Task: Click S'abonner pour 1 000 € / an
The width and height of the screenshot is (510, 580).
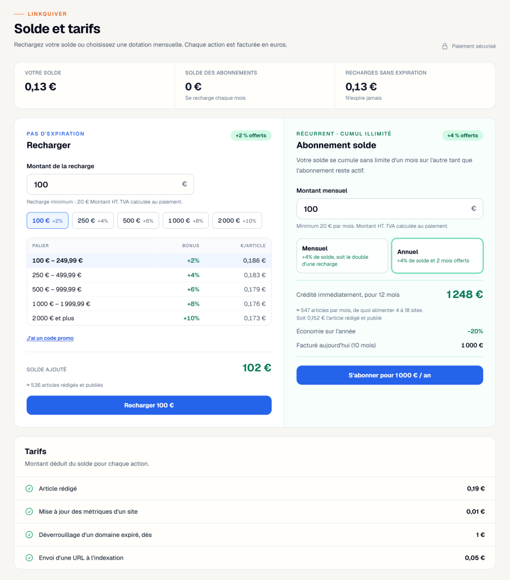Action: click(x=390, y=375)
